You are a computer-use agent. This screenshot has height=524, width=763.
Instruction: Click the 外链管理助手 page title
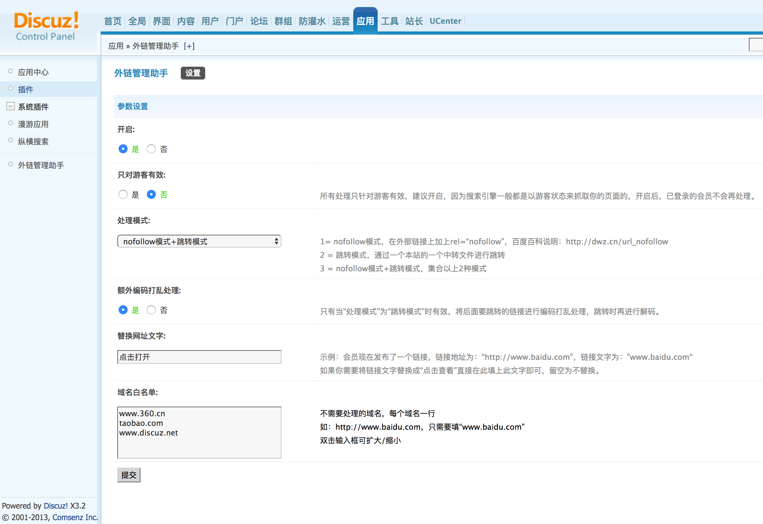coord(141,73)
